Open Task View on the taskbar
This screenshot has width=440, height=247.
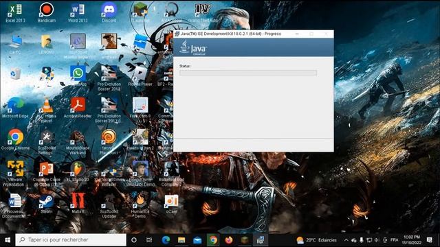(149, 240)
